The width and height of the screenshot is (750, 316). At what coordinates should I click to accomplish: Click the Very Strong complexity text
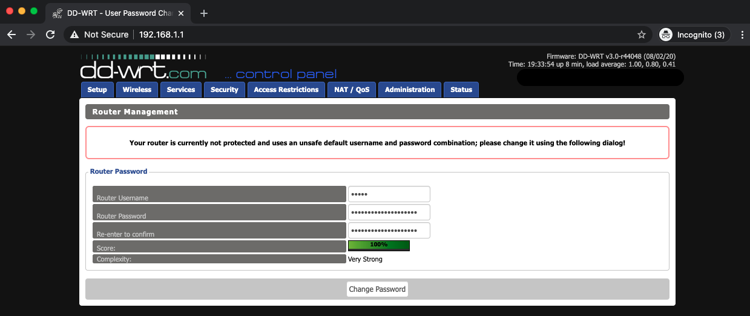(365, 259)
